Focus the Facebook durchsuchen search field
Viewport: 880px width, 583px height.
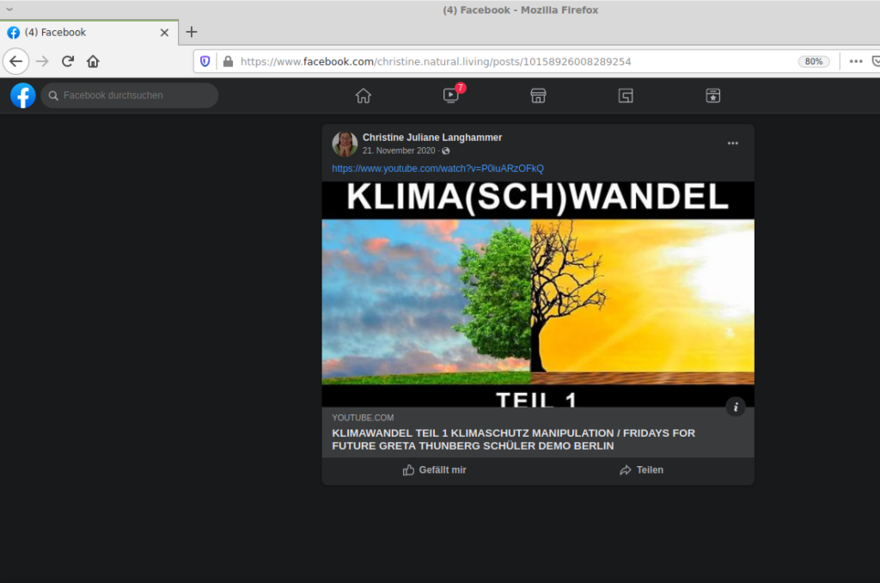tap(129, 95)
